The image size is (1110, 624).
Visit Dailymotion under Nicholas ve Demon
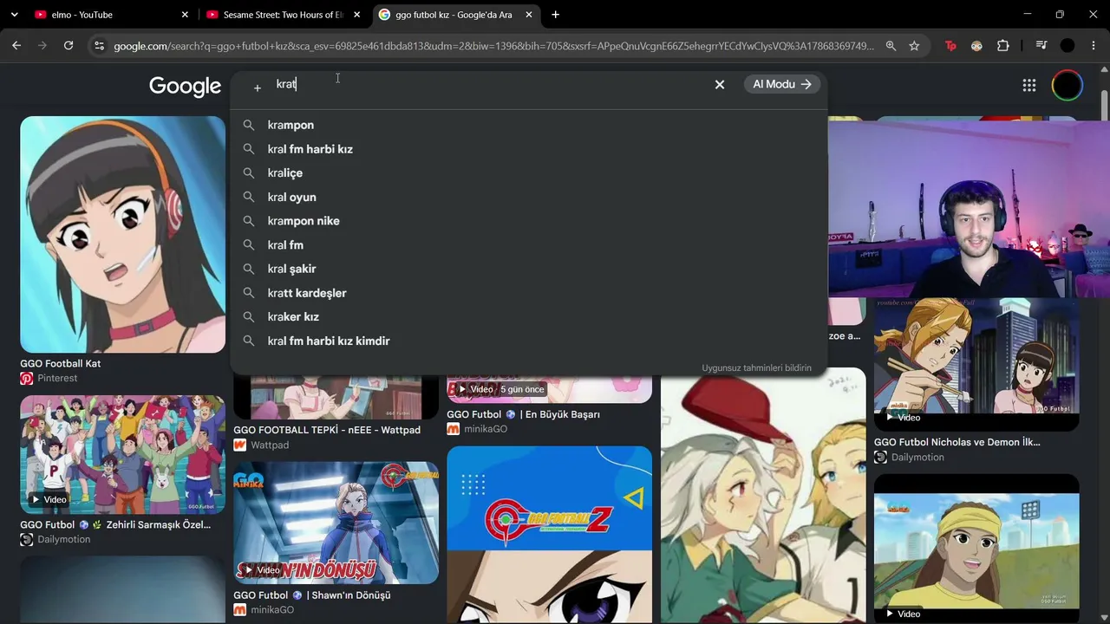click(x=917, y=457)
